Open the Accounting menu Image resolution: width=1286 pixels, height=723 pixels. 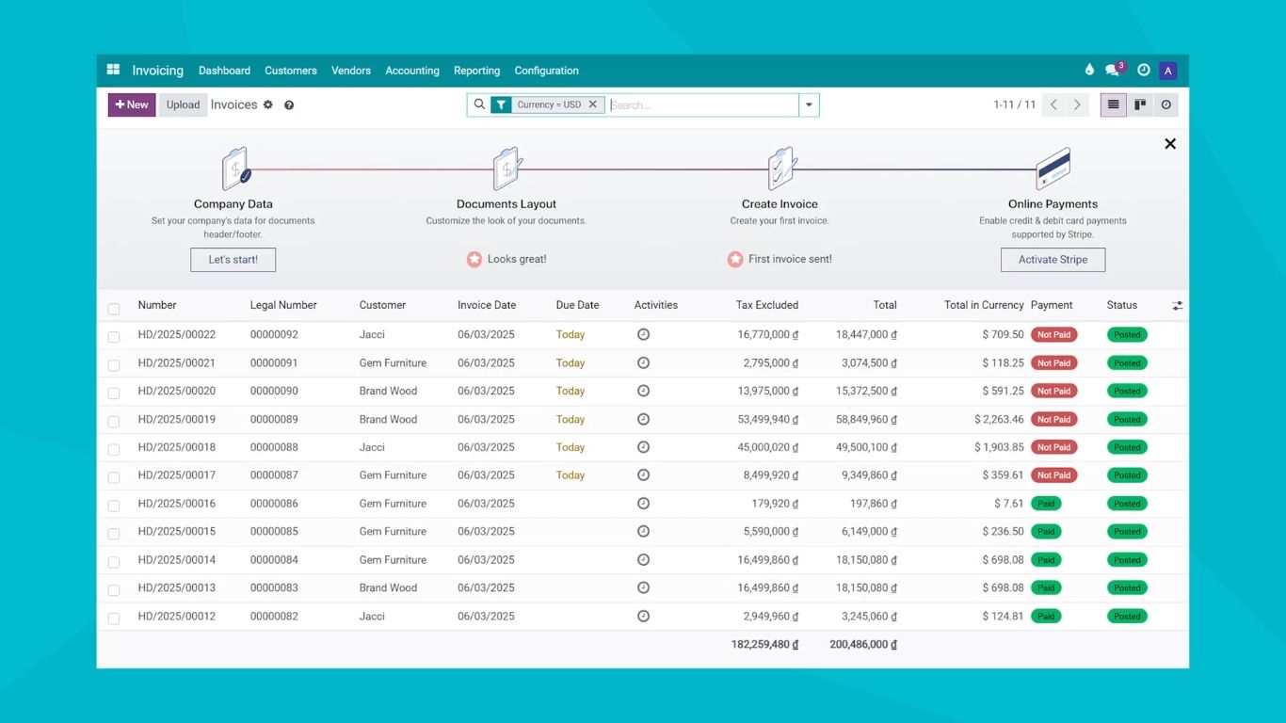(x=412, y=71)
